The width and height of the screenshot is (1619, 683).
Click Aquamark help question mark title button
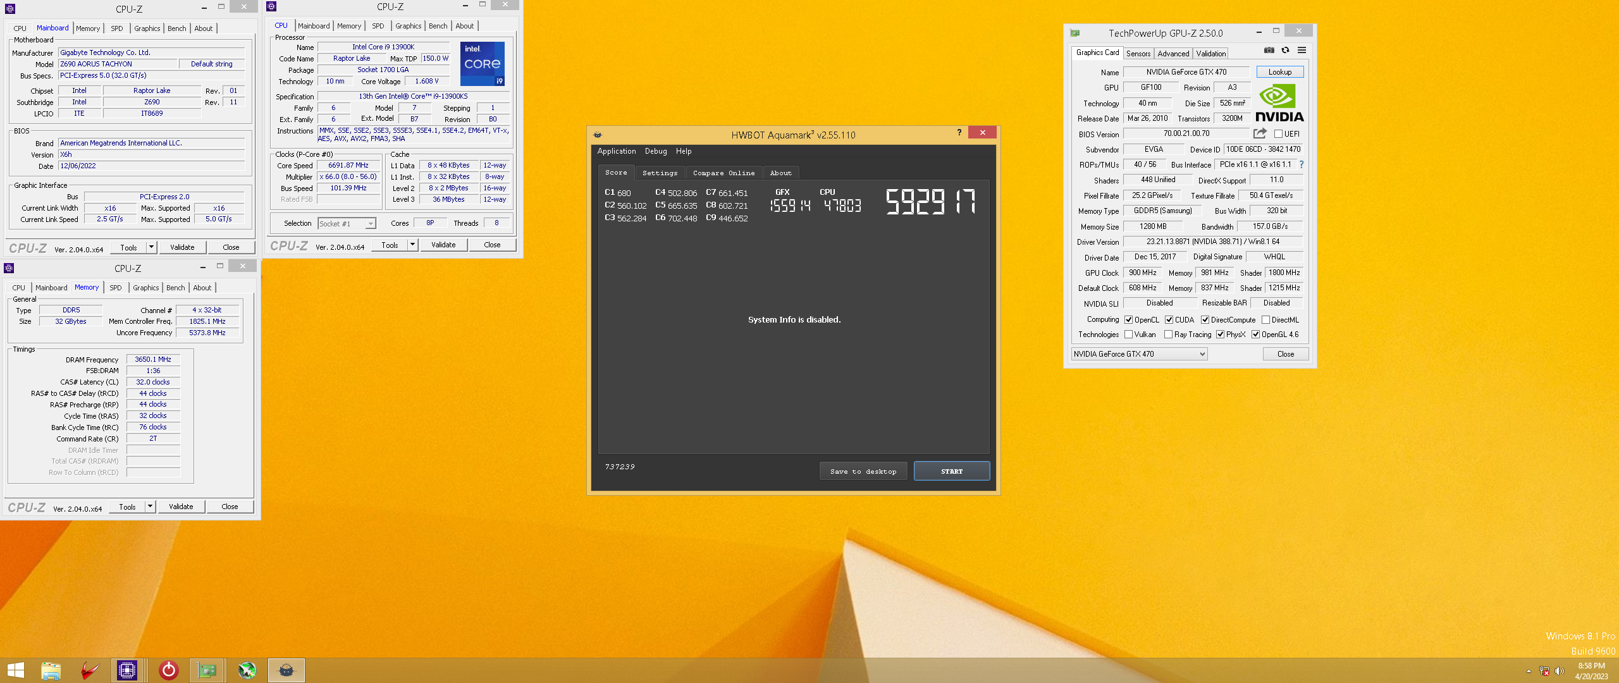(x=959, y=132)
